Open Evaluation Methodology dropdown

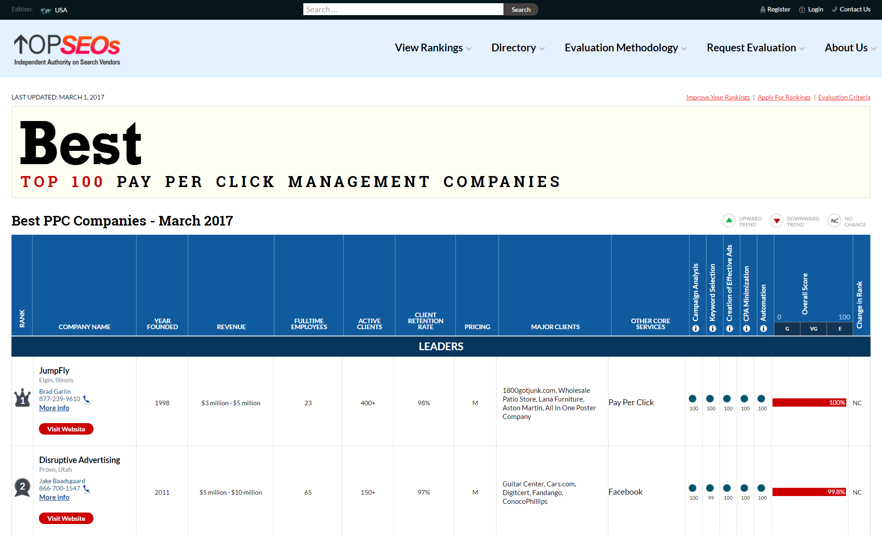[x=625, y=48]
